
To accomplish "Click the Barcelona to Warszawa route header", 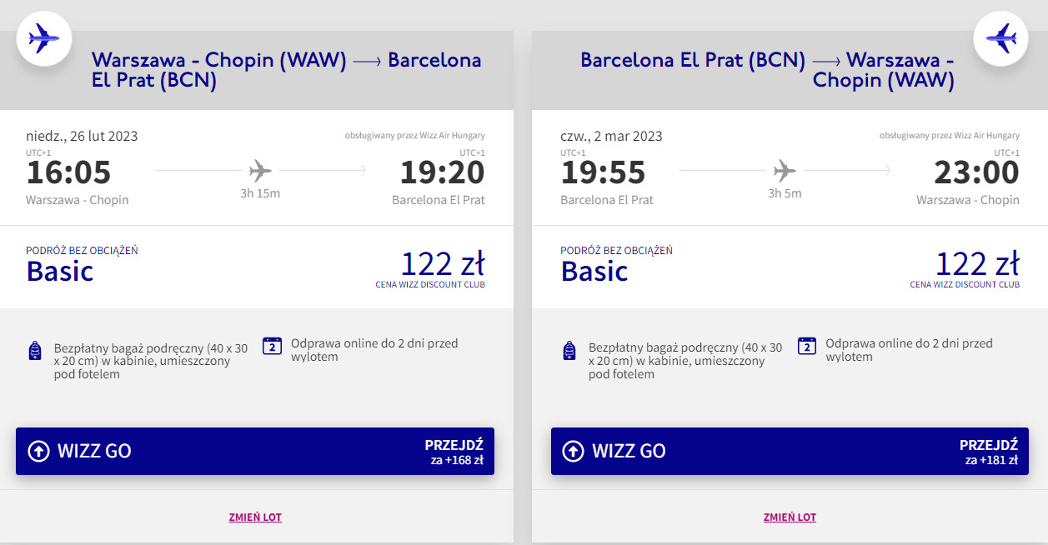I will pos(767,70).
